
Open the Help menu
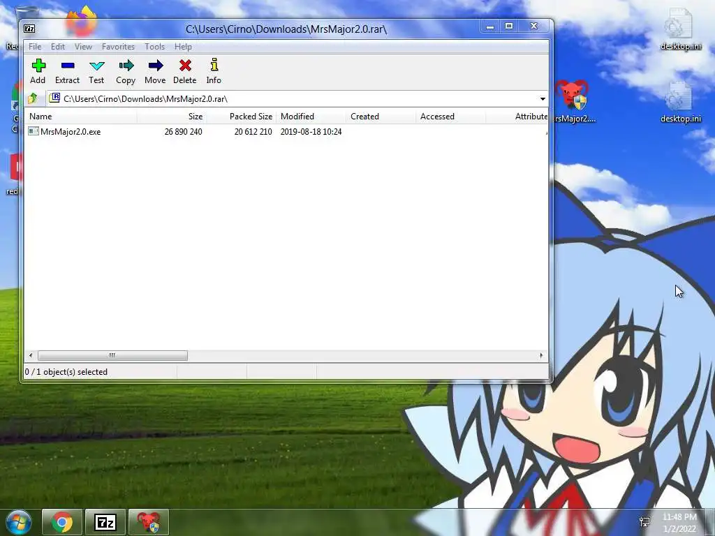[183, 47]
